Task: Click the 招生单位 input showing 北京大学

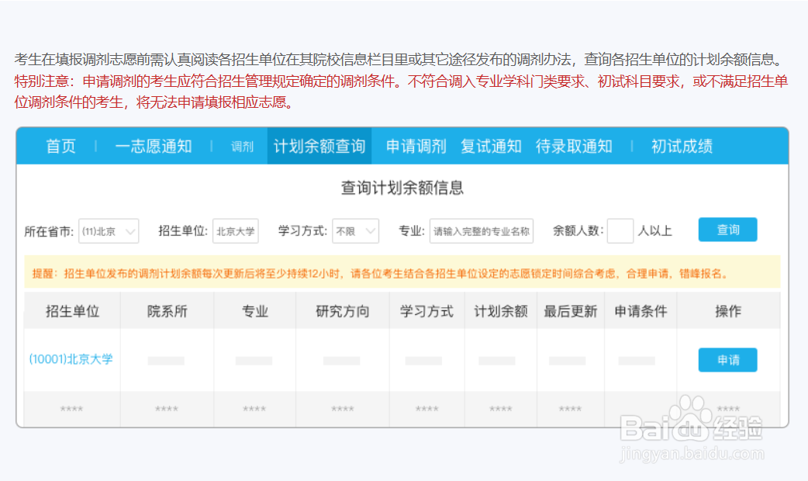Action: (x=236, y=230)
